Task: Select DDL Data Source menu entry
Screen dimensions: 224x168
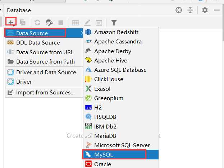Action: [44, 43]
